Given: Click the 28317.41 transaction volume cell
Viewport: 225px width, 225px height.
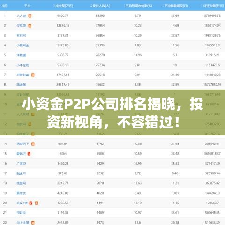Looking at the screenshot, I should 63,85.
